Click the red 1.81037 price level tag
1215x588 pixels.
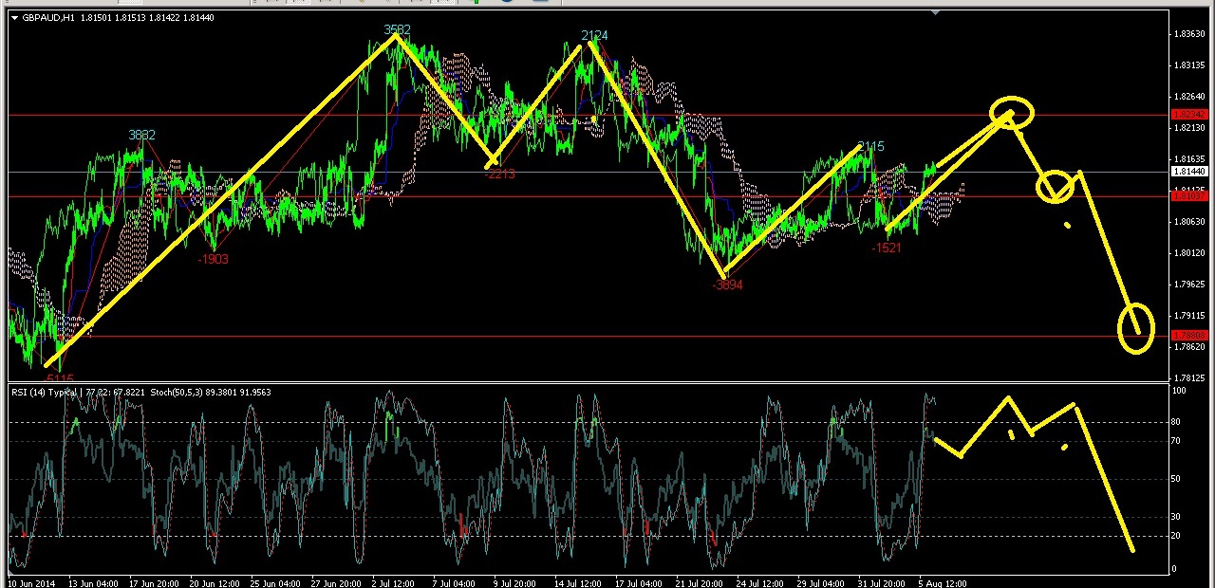pyautogui.click(x=1189, y=196)
